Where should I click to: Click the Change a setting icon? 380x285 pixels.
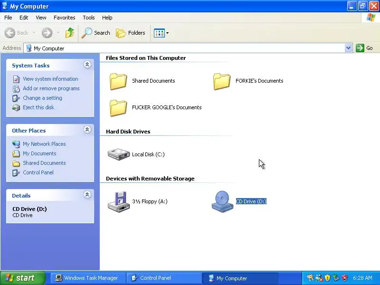click(x=16, y=98)
